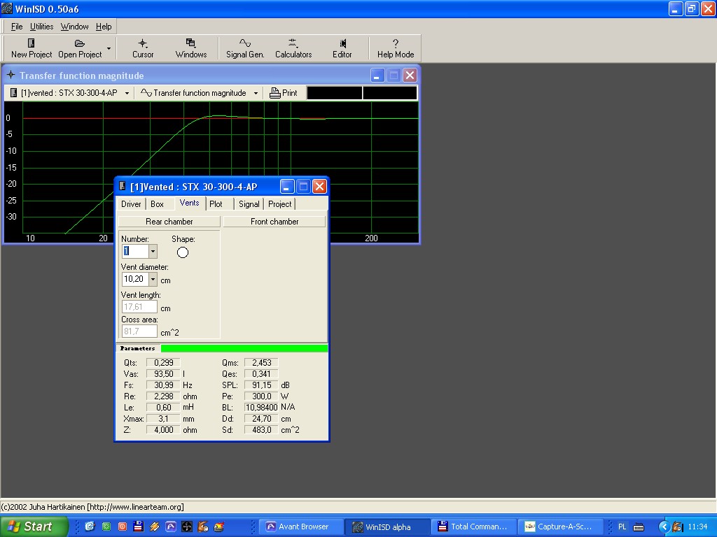Activate the Cursor tool
Image resolution: width=717 pixels, height=537 pixels.
pos(143,48)
